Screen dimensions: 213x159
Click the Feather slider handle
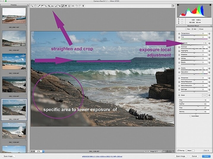(198, 106)
